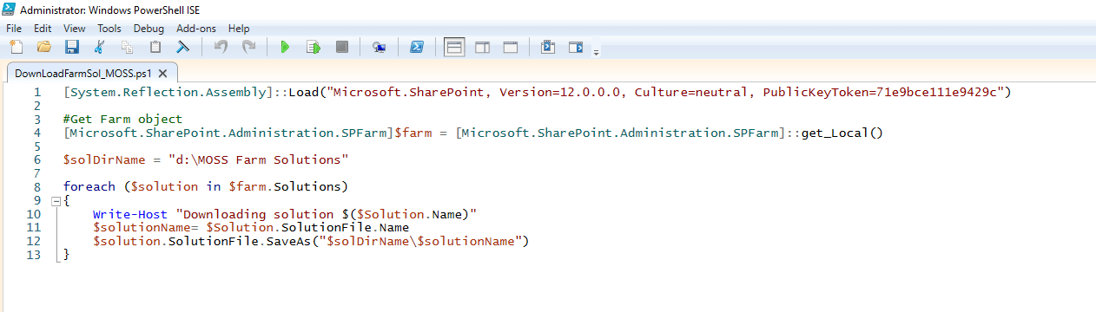Close DownLoadFarmSol_MOSS.ps1 tab
This screenshot has width=1096, height=312.
point(163,73)
